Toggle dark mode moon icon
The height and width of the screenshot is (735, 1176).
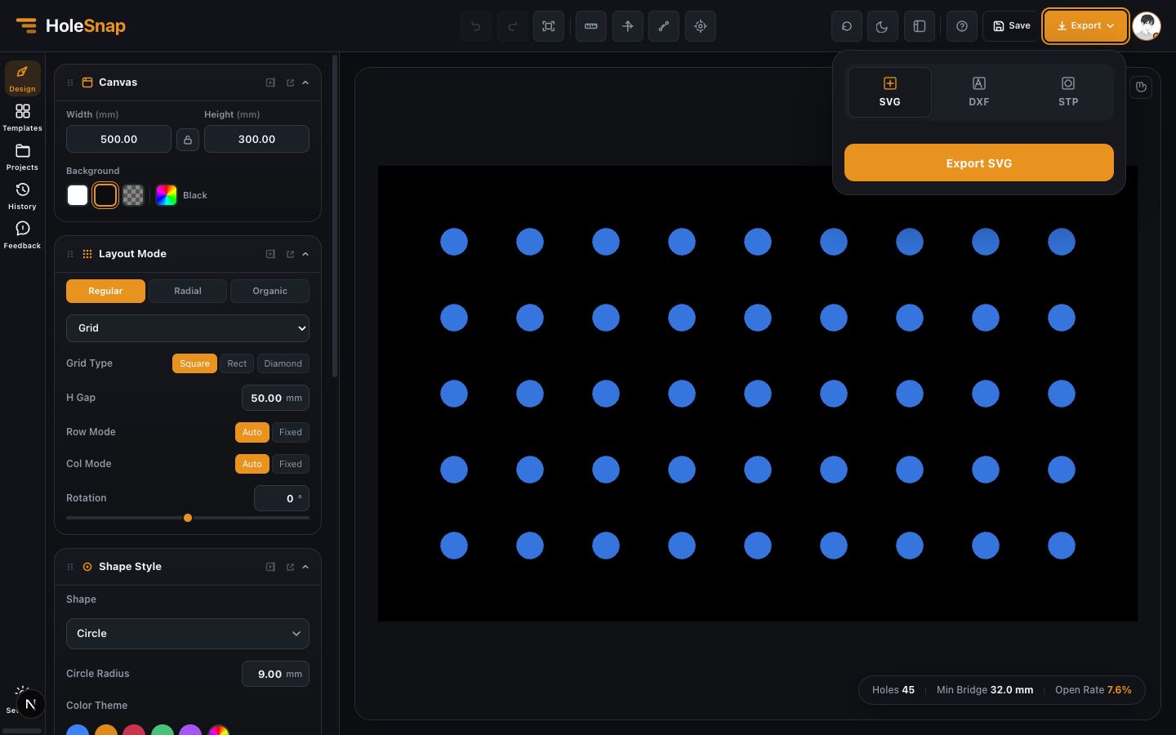[882, 26]
